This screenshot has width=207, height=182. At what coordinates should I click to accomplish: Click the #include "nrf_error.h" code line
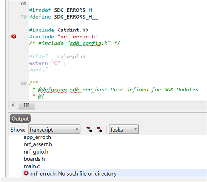point(64,36)
